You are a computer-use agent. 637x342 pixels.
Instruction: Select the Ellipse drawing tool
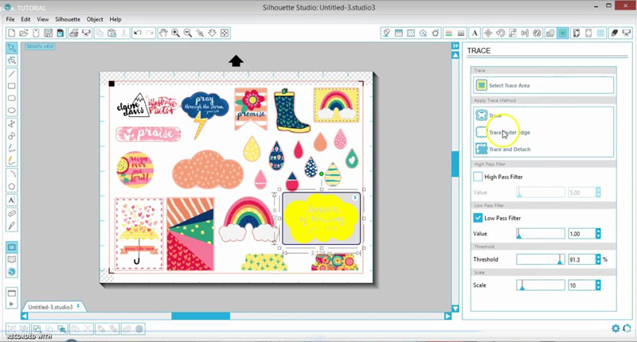[x=11, y=111]
